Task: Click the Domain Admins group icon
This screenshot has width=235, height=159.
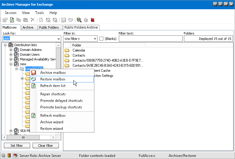Action: coord(16,50)
